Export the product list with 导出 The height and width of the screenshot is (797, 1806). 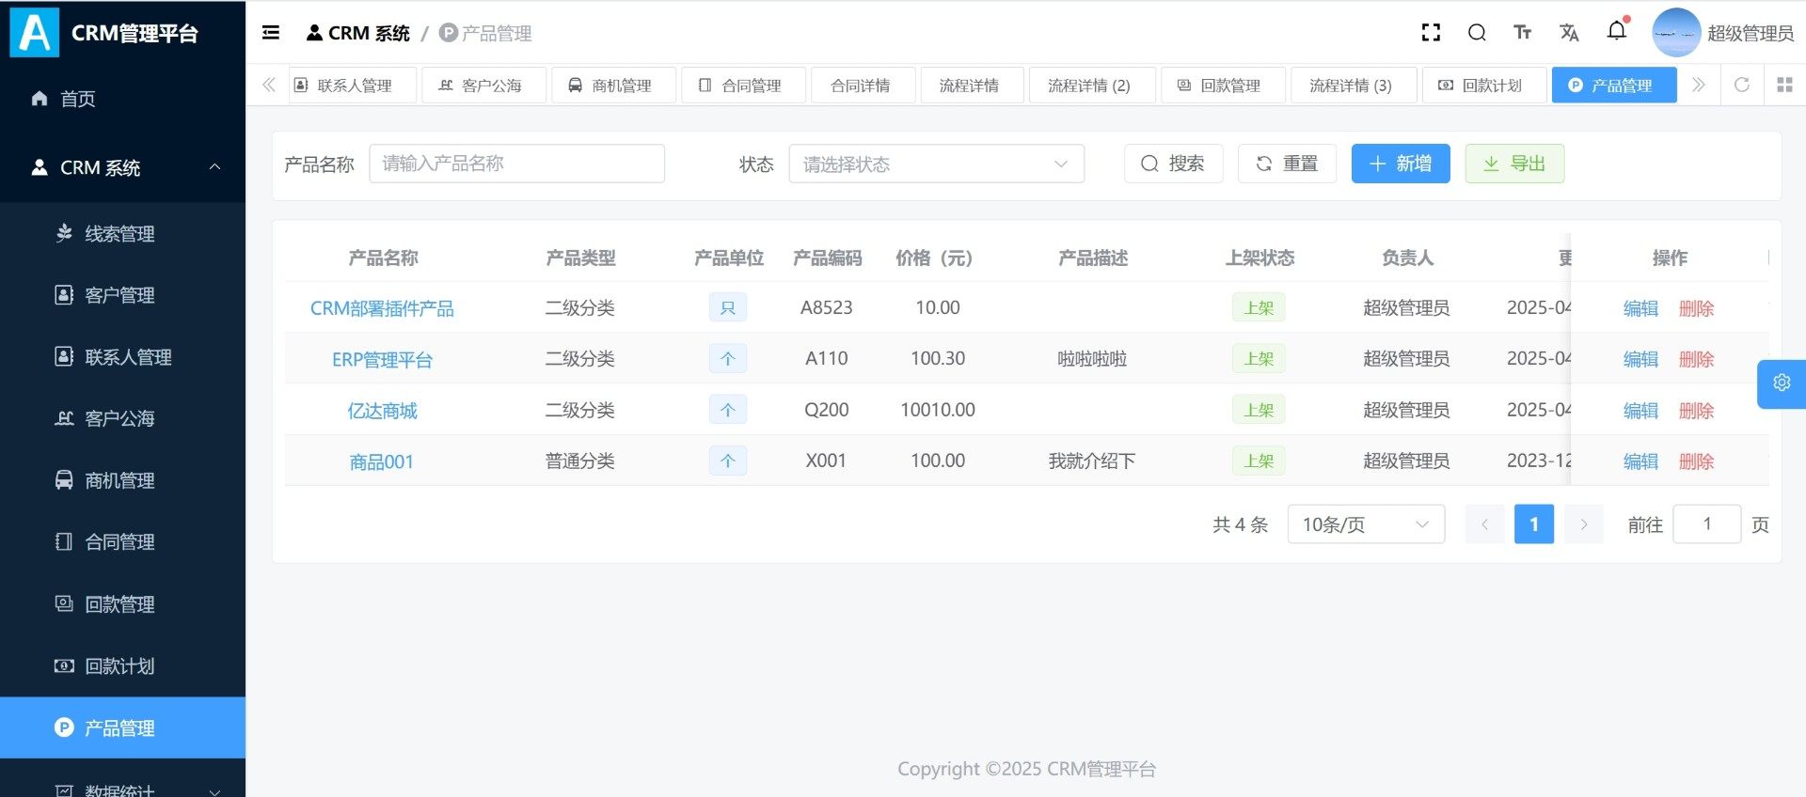click(x=1513, y=164)
